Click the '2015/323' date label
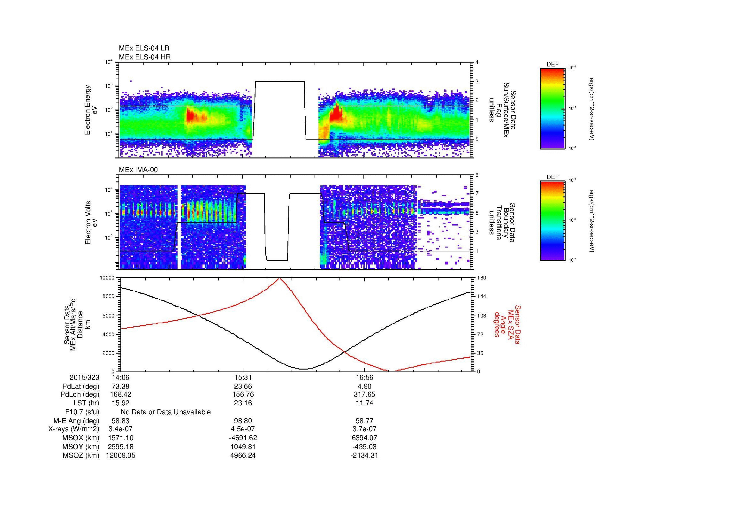The height and width of the screenshot is (528, 747). click(84, 378)
